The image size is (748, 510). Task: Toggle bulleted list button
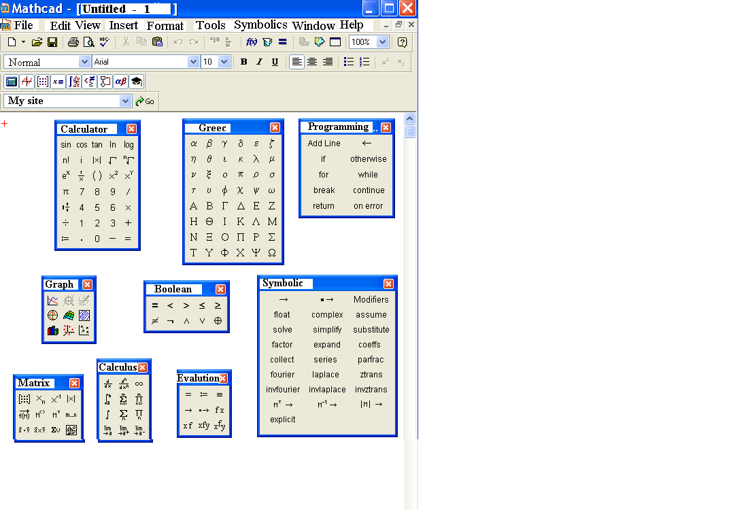[x=349, y=62]
